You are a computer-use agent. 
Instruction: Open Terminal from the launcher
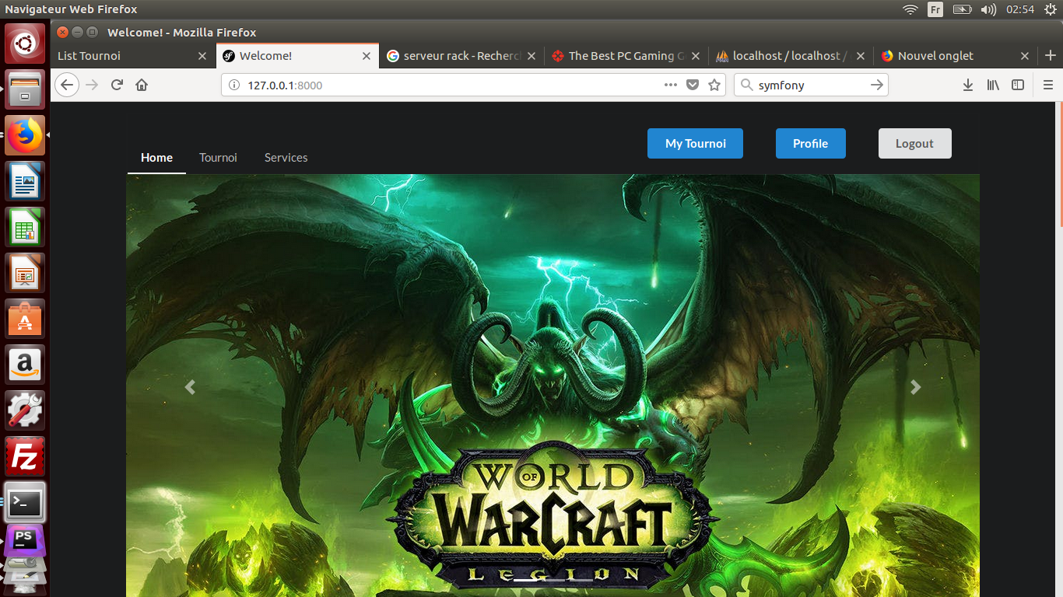coord(26,502)
